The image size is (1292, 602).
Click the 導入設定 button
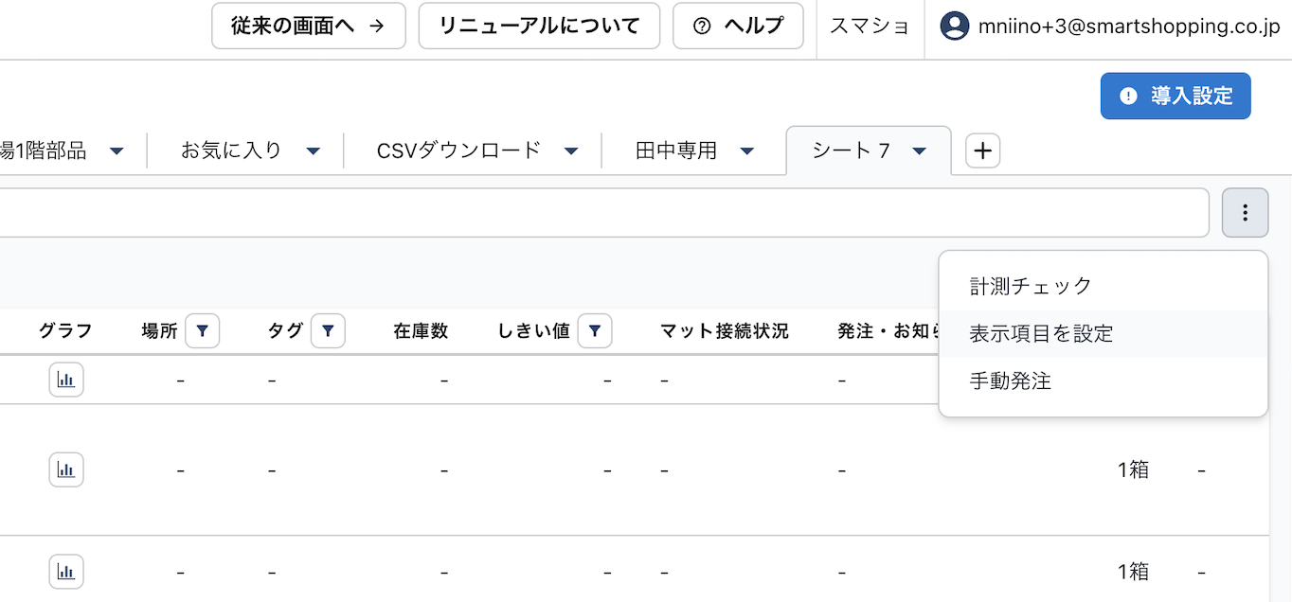[x=1175, y=96]
